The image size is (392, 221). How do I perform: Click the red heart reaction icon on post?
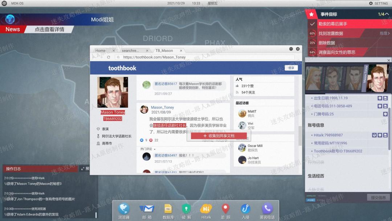click(x=151, y=140)
